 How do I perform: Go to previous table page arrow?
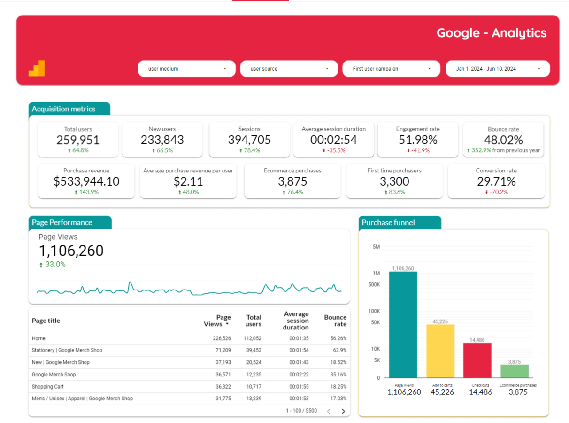(x=329, y=411)
